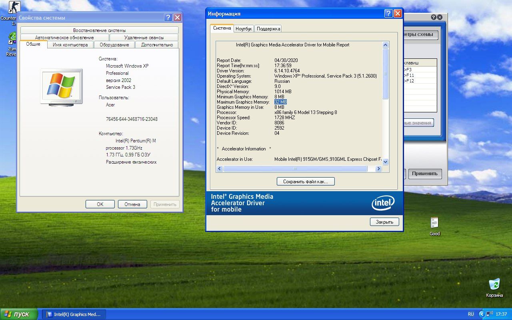
Task: Click the Service Pack 3 text in Свойства системы
Action: pos(120,87)
